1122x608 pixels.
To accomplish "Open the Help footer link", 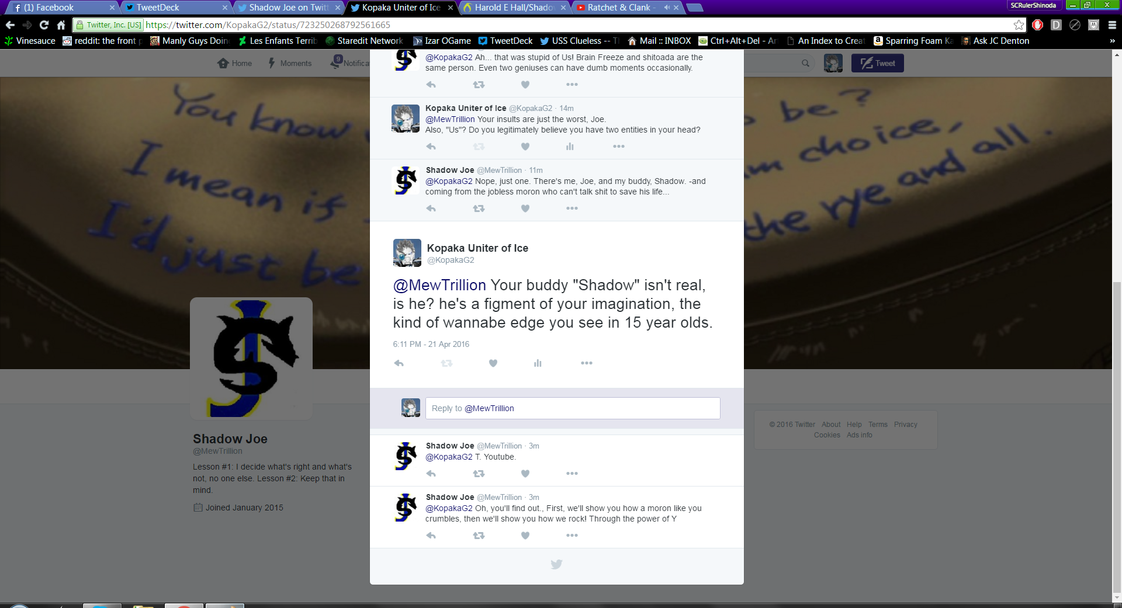I will coord(854,425).
